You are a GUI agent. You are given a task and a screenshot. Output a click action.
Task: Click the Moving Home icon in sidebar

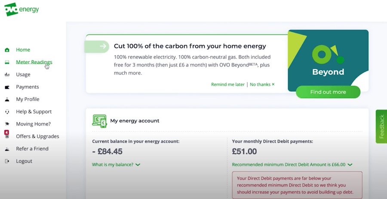(x=7, y=124)
